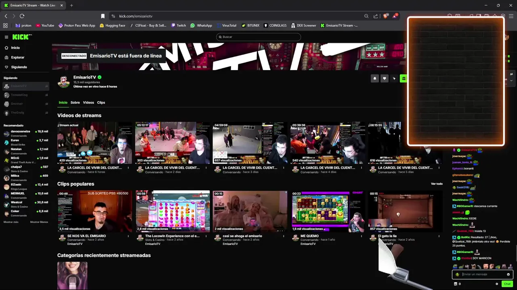
Task: Click the bookmark icon in address bar
Action: click(x=103, y=16)
